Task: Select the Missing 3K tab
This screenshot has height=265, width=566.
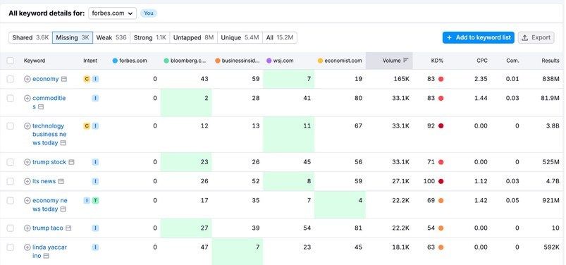Action: 73,37
